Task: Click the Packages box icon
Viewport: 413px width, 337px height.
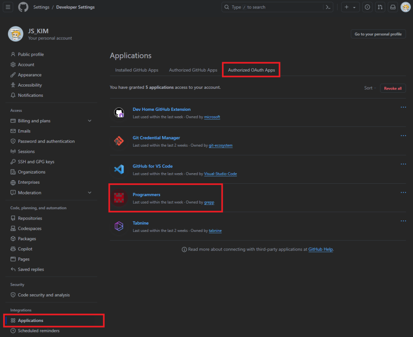Action: click(x=13, y=239)
